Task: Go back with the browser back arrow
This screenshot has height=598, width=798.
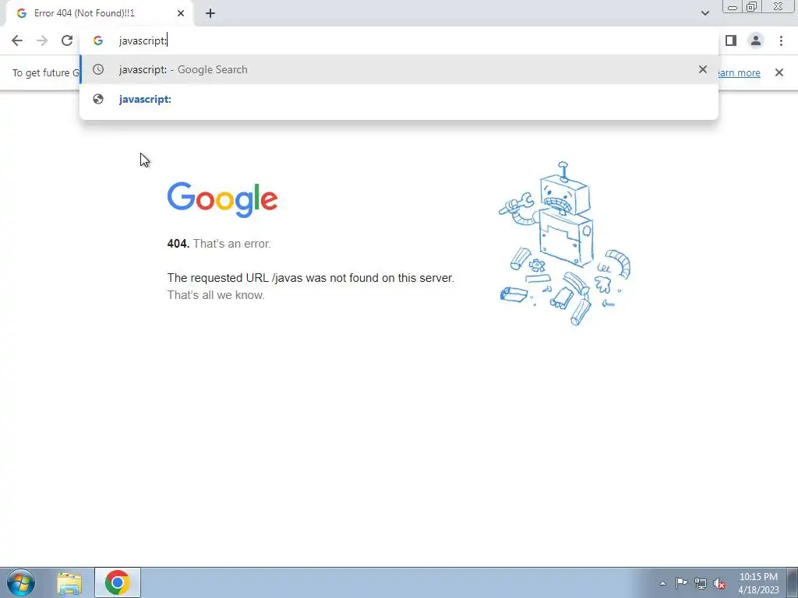Action: [17, 40]
